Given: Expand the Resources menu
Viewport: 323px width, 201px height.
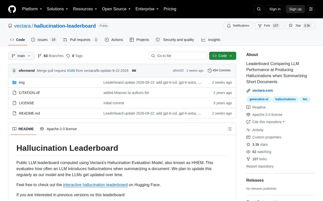Looking at the screenshot, I should pos(85,9).
